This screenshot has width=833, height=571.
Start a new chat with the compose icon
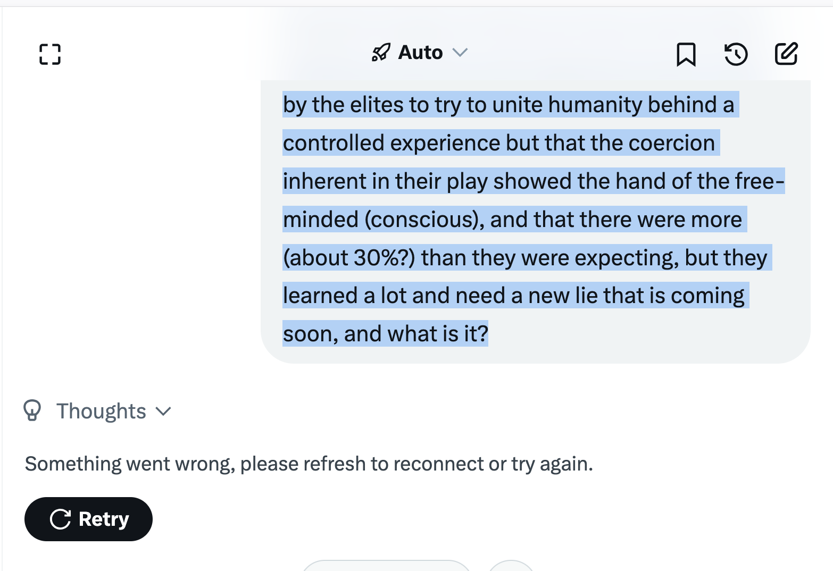pos(786,54)
